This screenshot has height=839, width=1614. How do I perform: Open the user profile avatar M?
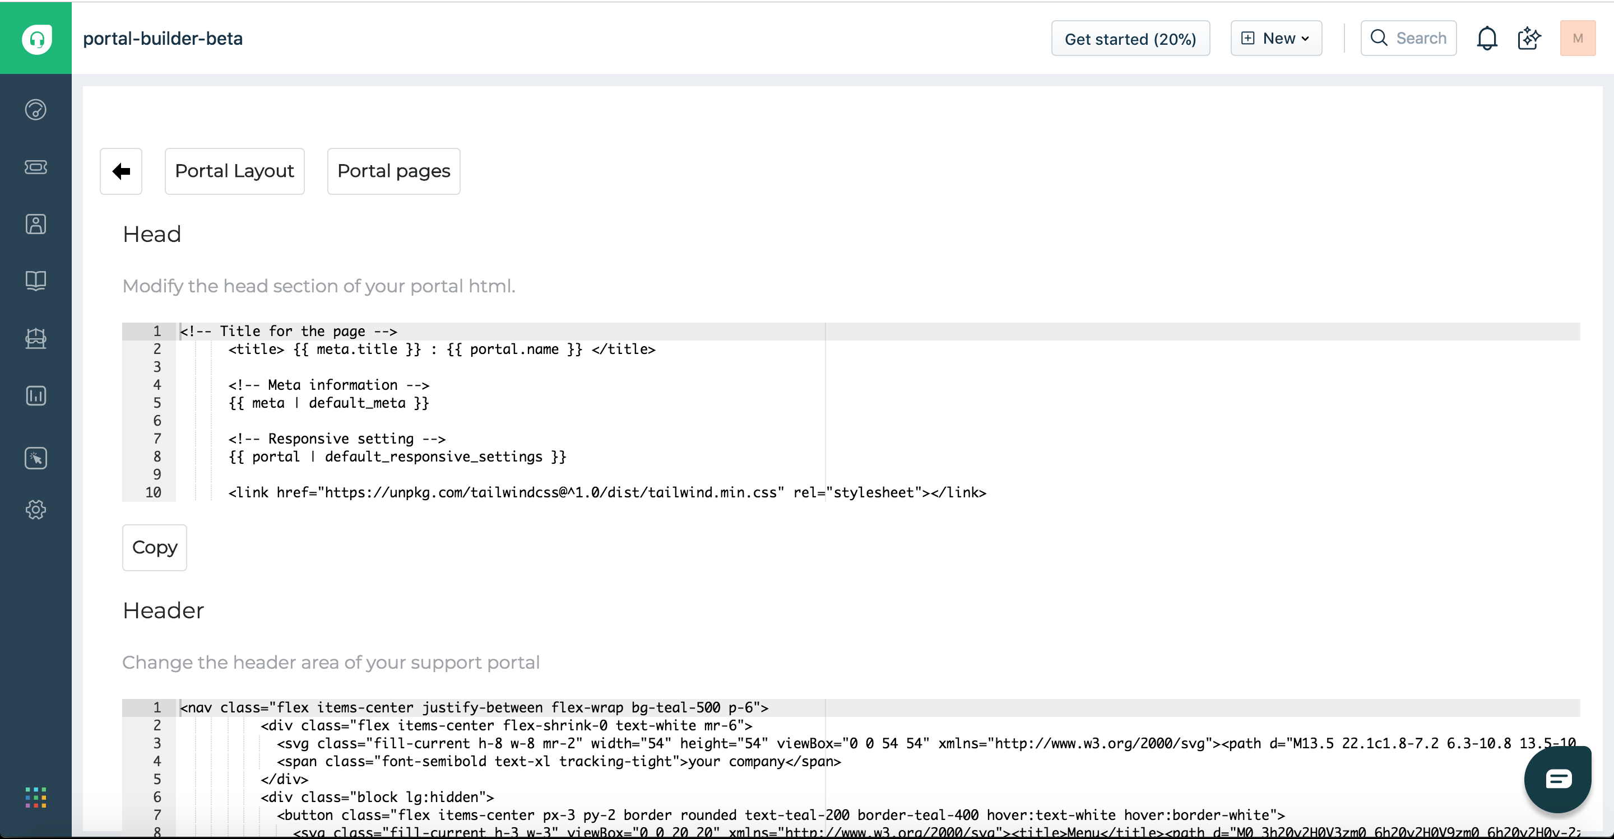pos(1577,39)
